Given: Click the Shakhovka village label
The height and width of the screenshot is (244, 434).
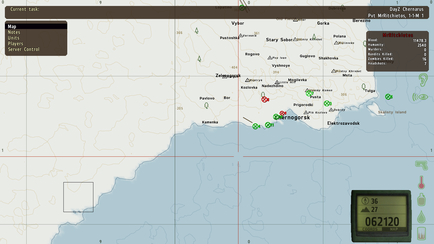Looking at the screenshot, I should [328, 58].
